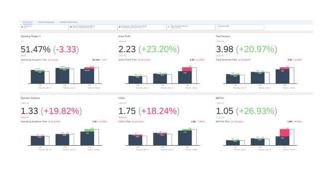Viewport: 333px width, 182px height.
Task: Switch to the Workforce Performance tab
Action: tap(69, 22)
